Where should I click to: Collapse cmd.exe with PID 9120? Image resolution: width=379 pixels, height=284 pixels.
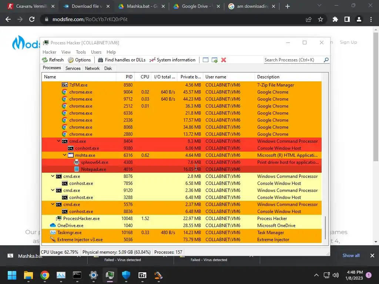[53, 190]
